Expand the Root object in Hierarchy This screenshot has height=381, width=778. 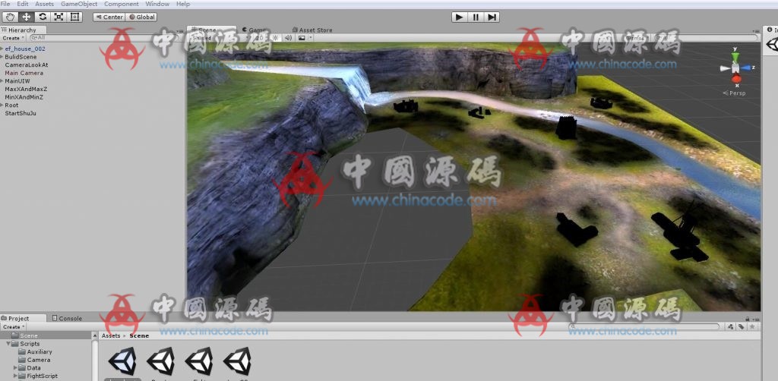point(2,105)
